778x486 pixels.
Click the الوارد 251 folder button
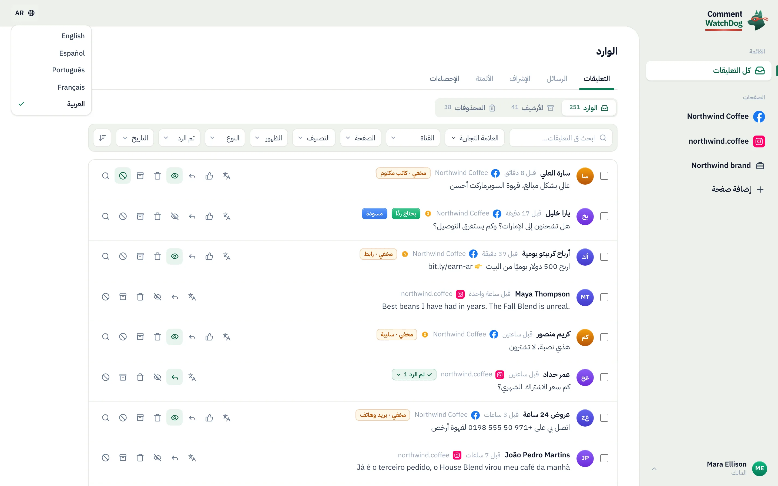589,108
